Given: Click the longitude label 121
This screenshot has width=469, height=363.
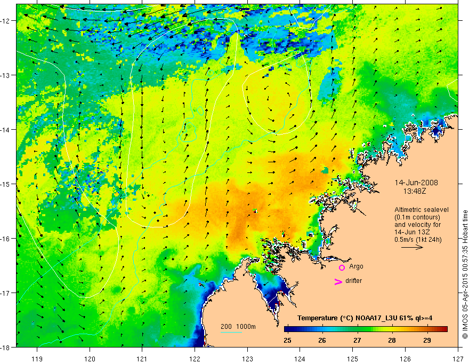Looking at the screenshot, I should [x=142, y=359].
